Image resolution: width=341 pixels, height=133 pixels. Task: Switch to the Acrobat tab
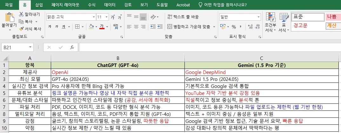pos(183,5)
